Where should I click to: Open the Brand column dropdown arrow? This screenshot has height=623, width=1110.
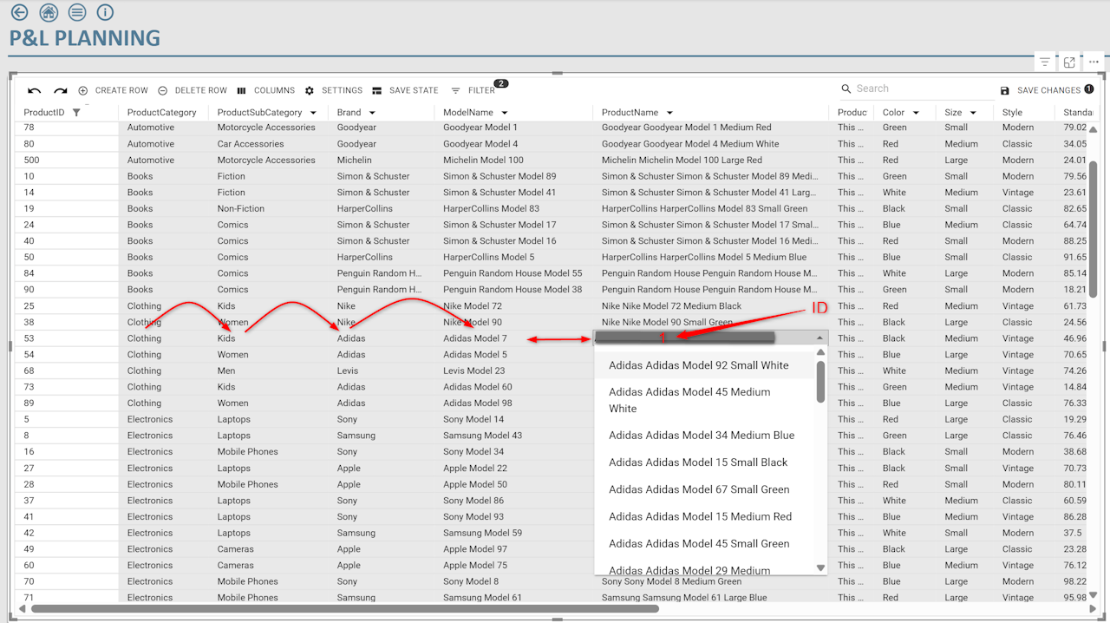[x=372, y=113]
